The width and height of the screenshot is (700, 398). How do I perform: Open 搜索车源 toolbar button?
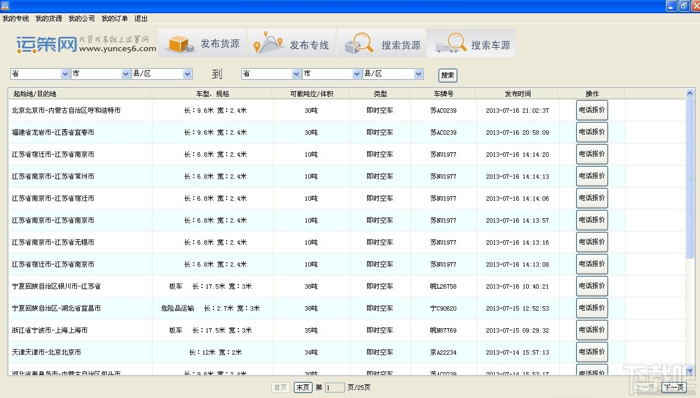coord(471,43)
